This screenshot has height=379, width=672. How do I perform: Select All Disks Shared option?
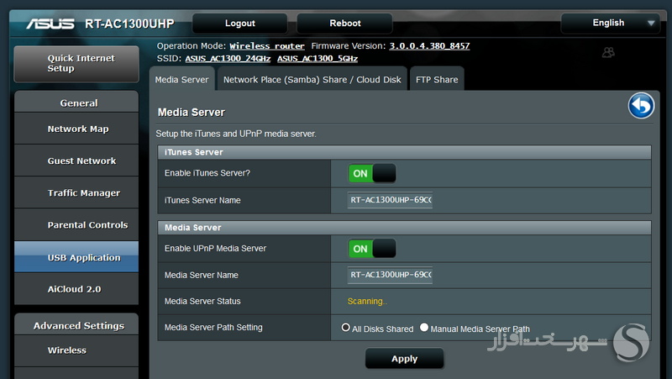click(x=346, y=328)
